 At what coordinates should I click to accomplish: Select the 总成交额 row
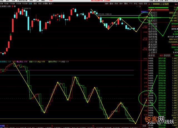click(x=163, y=39)
